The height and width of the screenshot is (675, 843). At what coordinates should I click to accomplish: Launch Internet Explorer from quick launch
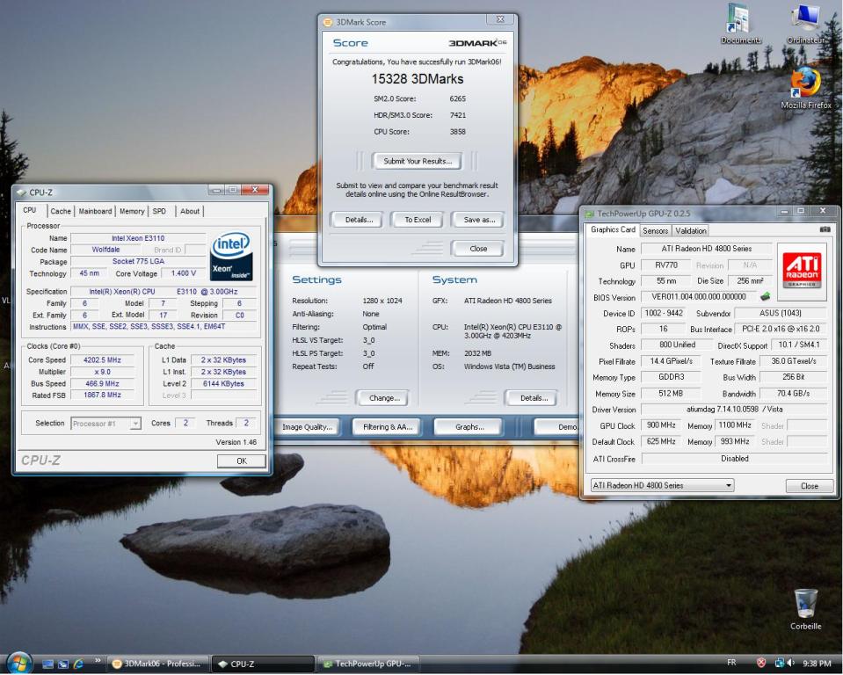click(78, 664)
